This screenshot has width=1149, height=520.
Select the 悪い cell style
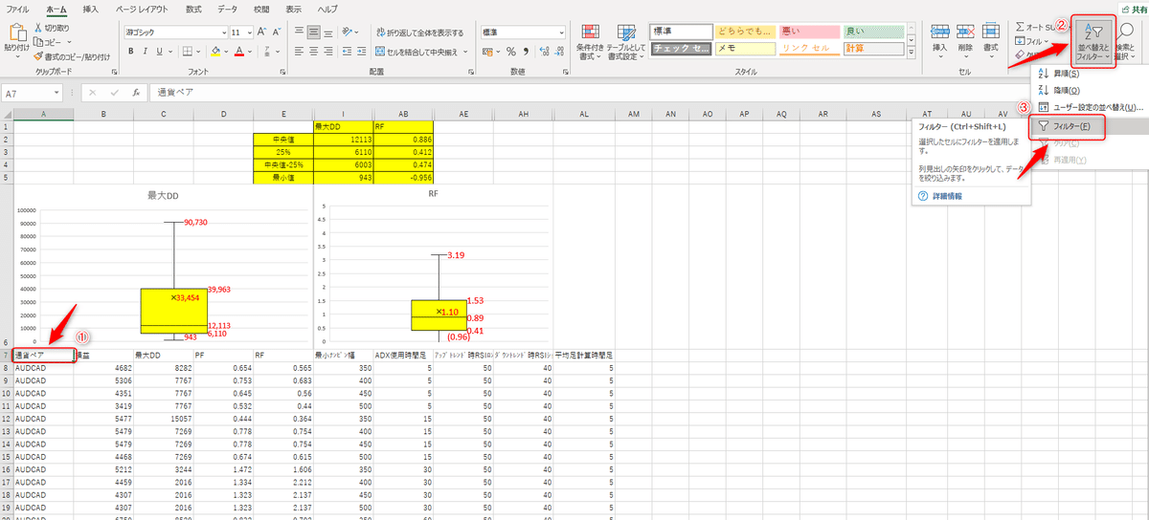pyautogui.click(x=809, y=32)
